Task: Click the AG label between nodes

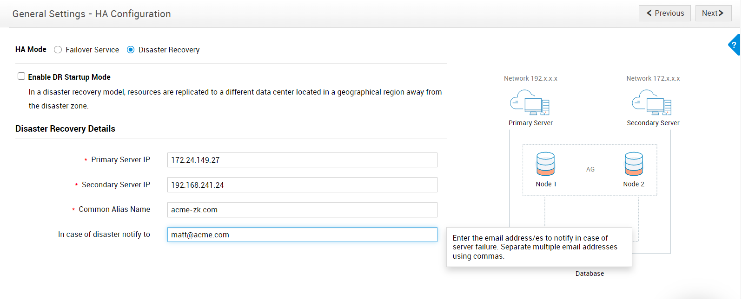Action: (590, 169)
